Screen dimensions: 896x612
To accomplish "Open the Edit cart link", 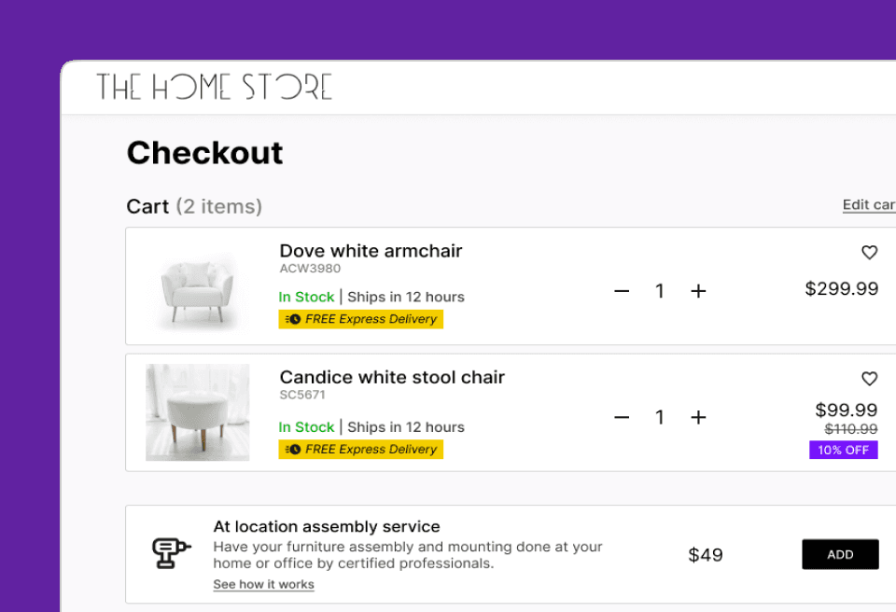I will click(x=869, y=205).
